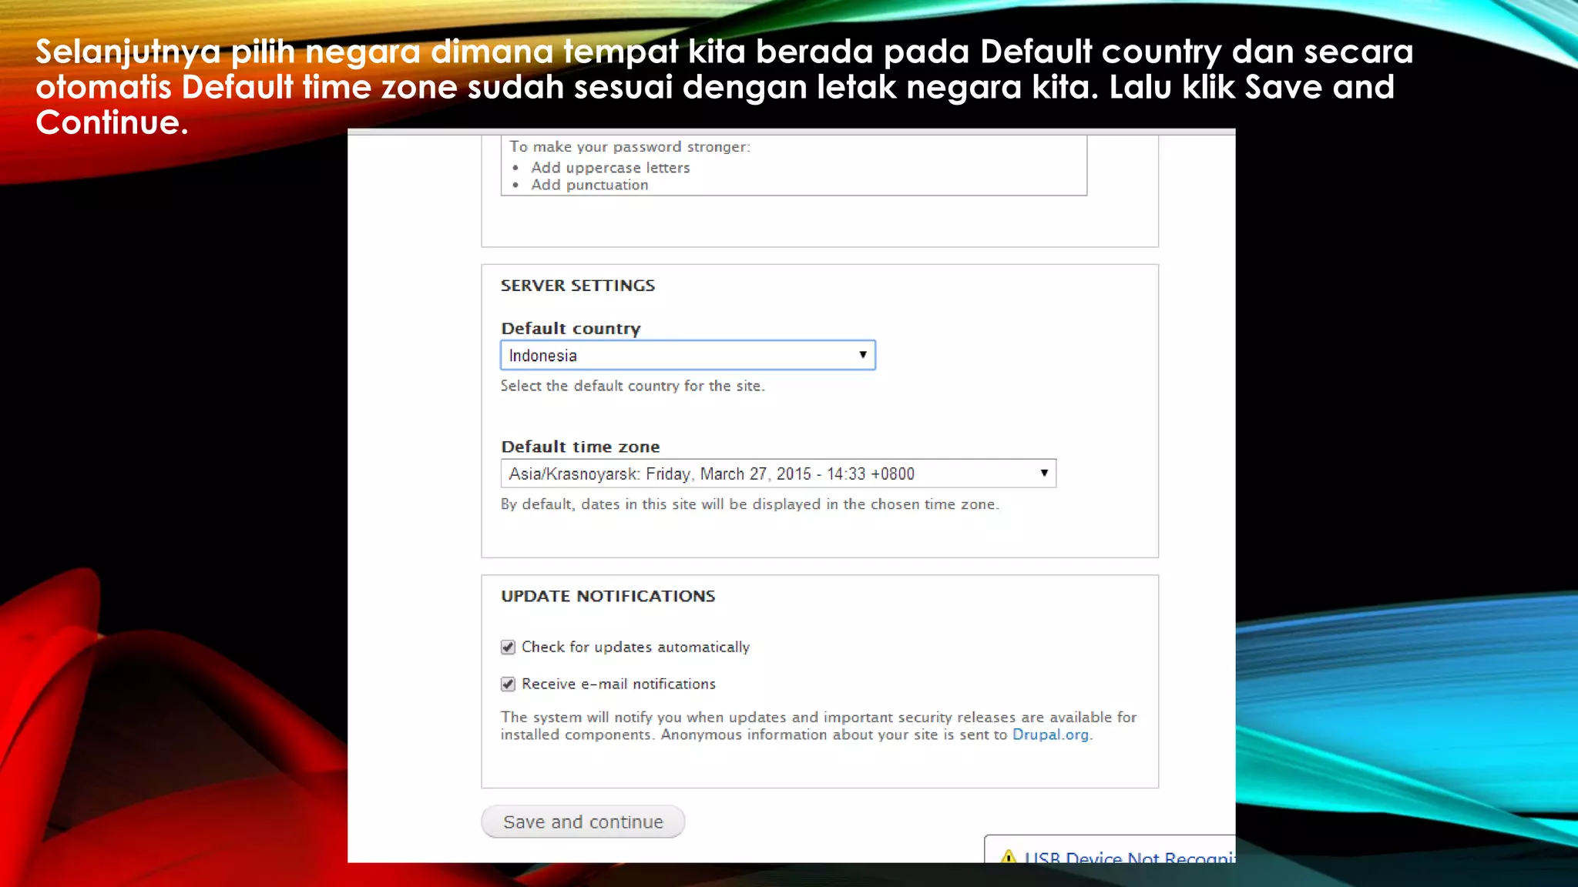Click the SERVER SETTINGS heading
Viewport: 1578px width, 887px height.
coord(578,286)
